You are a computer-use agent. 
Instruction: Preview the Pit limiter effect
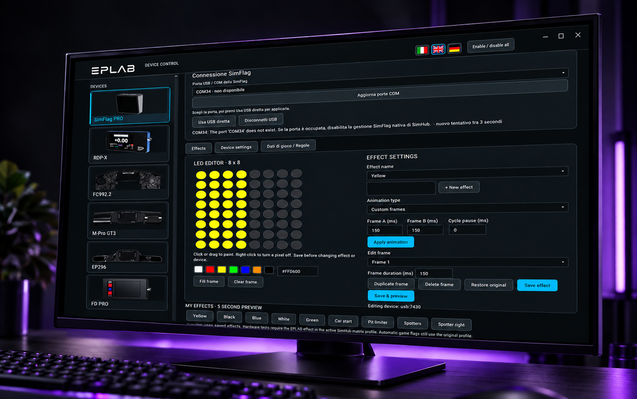[x=377, y=322]
